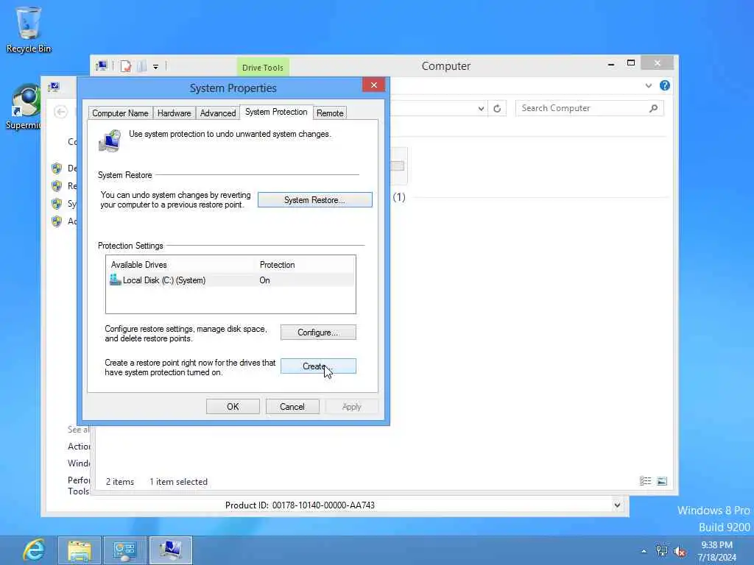The height and width of the screenshot is (565, 754).
Task: Click the Computer window system icon
Action: click(x=102, y=65)
